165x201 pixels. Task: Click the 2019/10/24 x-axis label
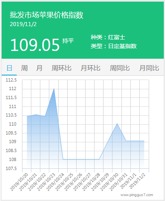pyautogui.click(x=55, y=182)
